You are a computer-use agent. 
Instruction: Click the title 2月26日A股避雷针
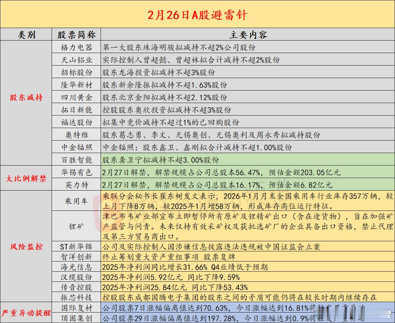pos(197,15)
